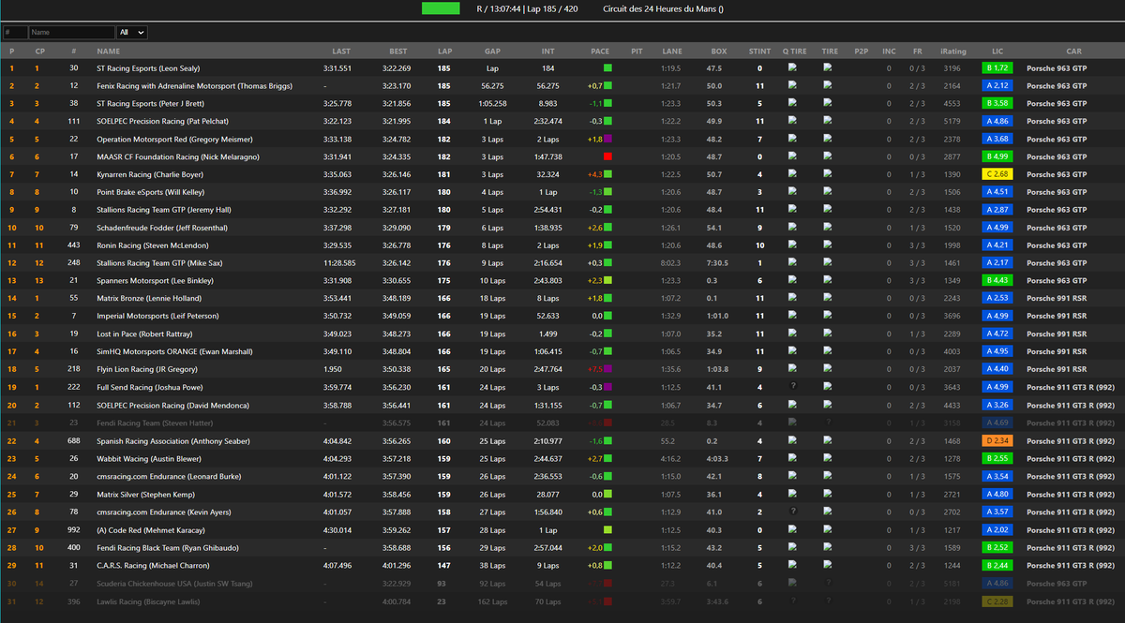Click the Q TIRE question-mark icon for Full Send Racing

click(x=793, y=387)
